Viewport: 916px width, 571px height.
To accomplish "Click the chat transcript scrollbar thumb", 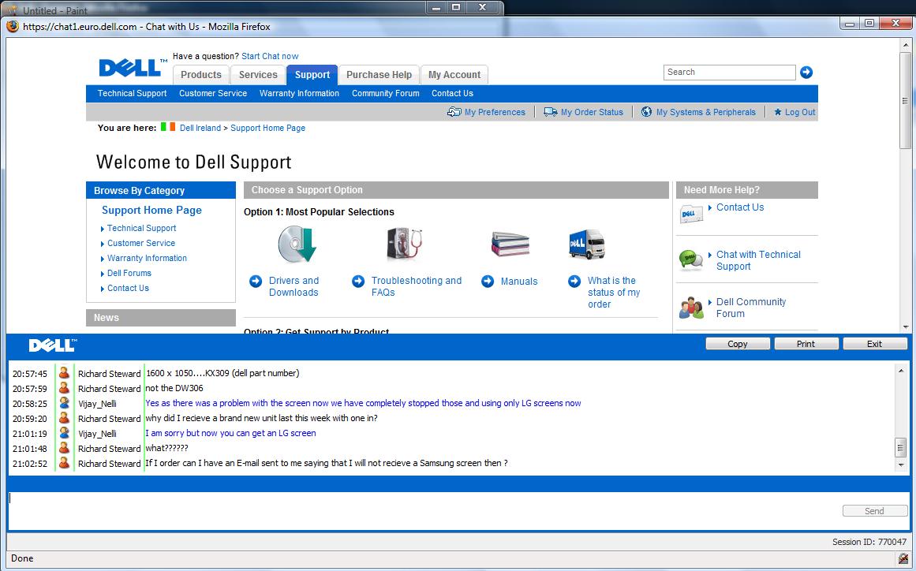I will click(x=900, y=448).
